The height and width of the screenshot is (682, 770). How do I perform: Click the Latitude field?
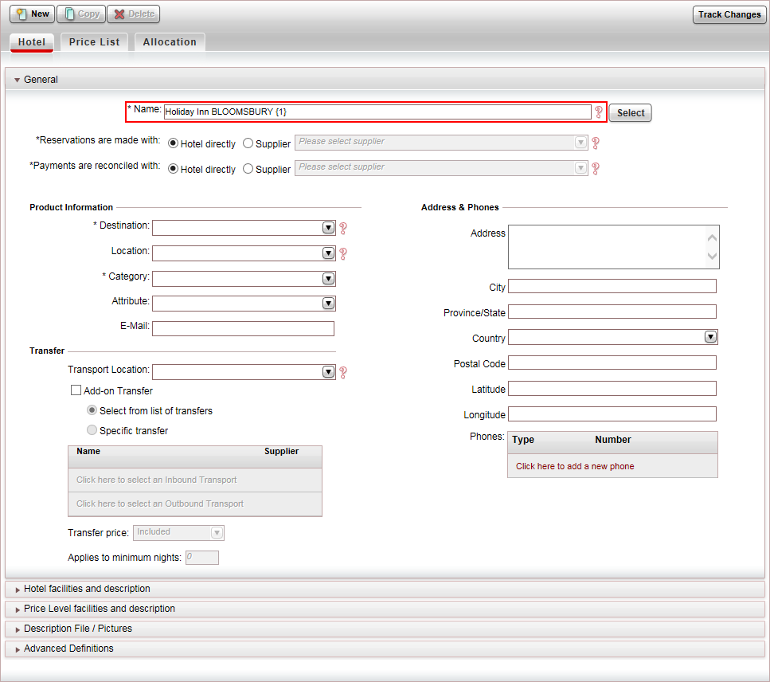coord(612,389)
